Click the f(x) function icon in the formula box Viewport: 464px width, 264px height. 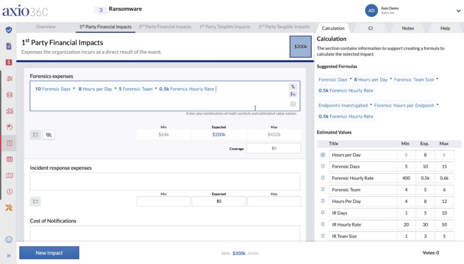tap(292, 94)
